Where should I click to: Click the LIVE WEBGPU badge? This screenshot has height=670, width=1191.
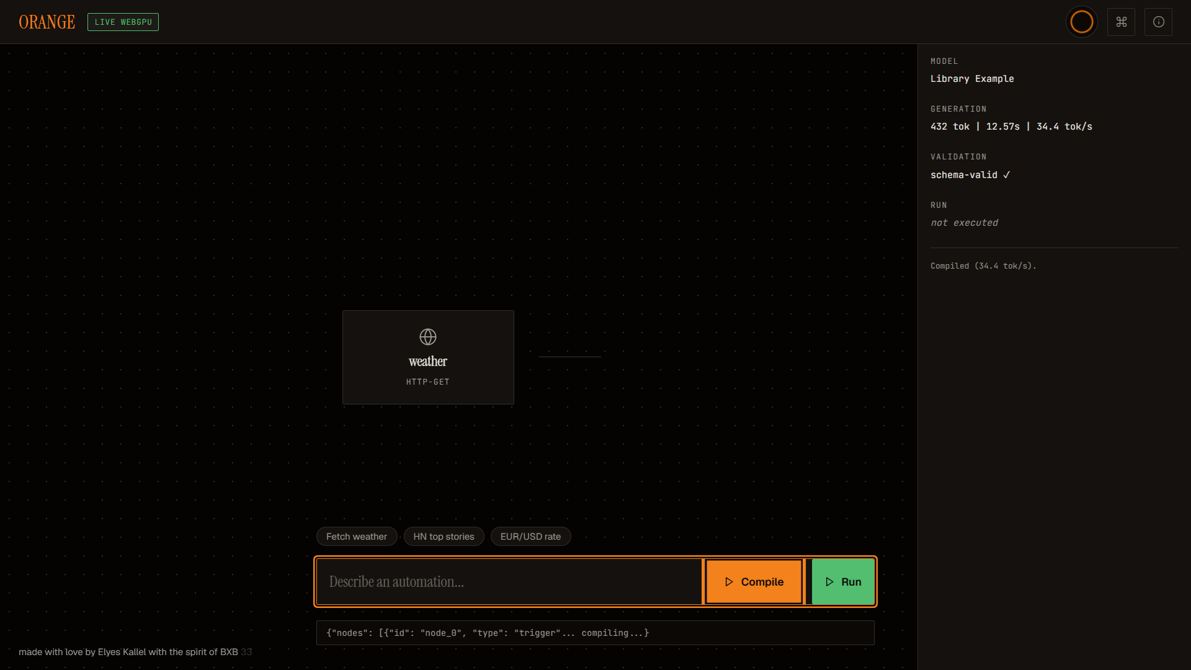123,22
